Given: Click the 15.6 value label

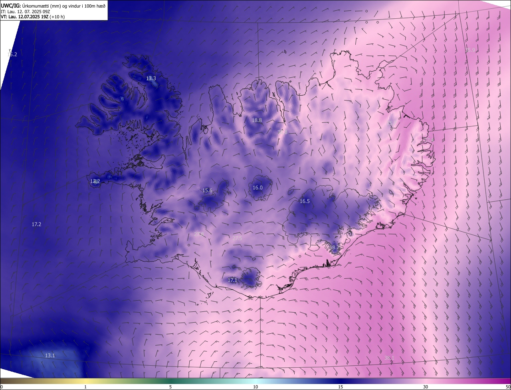Looking at the screenshot, I should coord(207,190).
